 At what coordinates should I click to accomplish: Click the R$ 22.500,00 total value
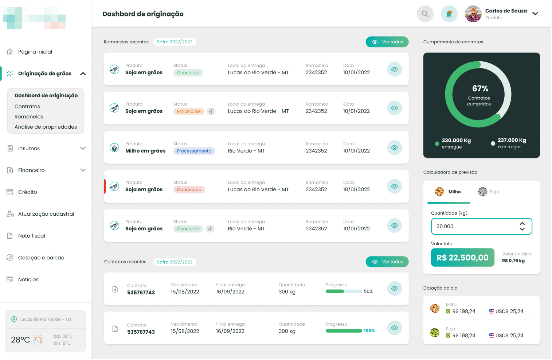[x=463, y=258]
